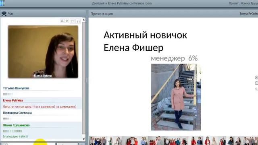
Task: Click the chat scrollbar thumb
Action: tap(84, 78)
